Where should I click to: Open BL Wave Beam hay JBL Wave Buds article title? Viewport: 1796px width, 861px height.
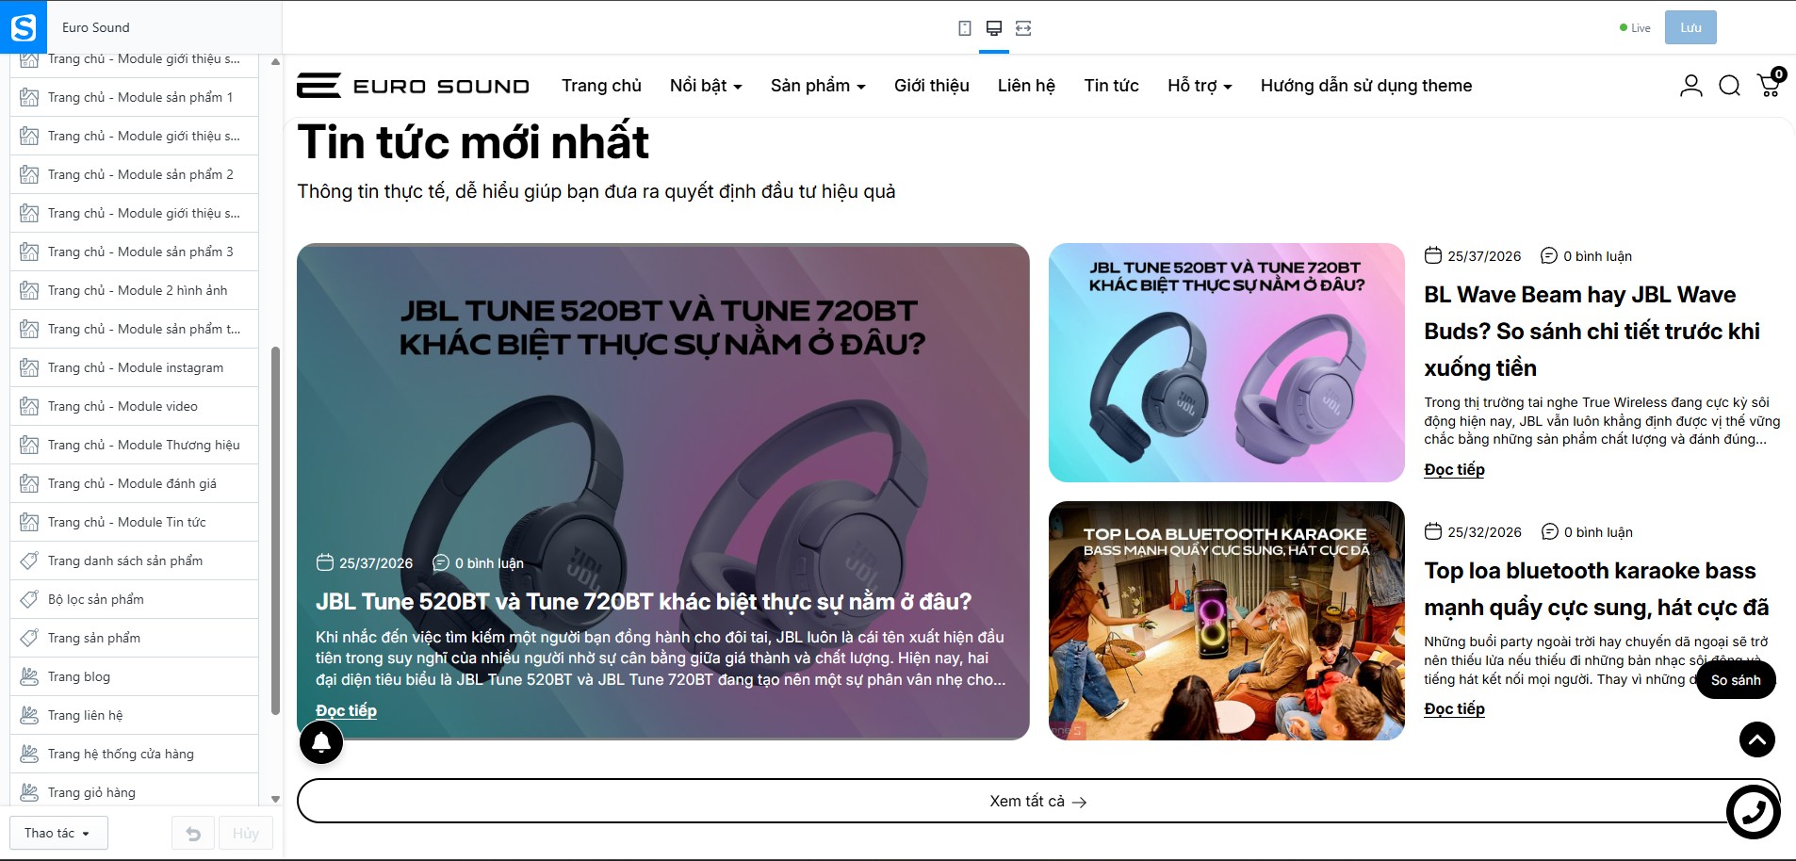[1592, 331]
